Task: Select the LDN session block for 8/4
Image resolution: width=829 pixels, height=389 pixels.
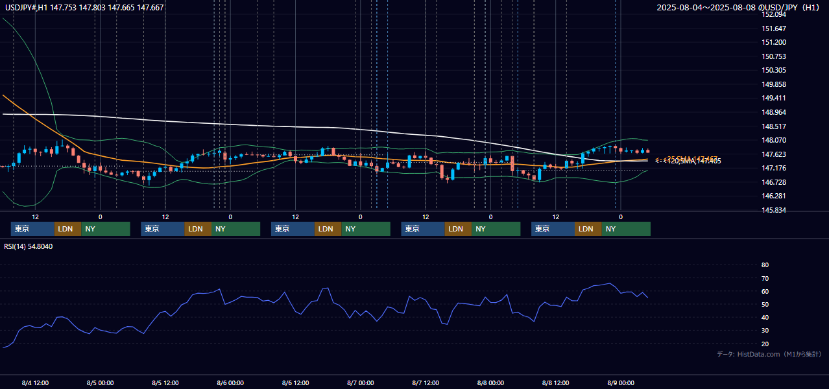Action: [x=67, y=229]
